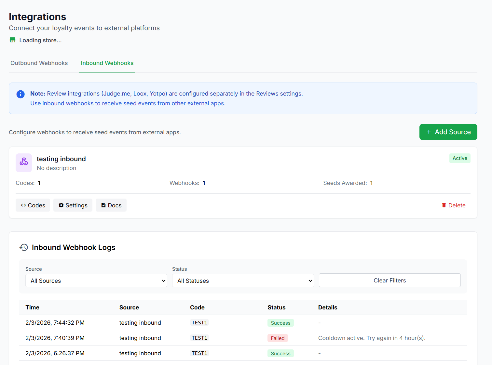Viewport: 492px width, 365px height.
Task: Delete the testing inbound source
Action: coord(454,205)
